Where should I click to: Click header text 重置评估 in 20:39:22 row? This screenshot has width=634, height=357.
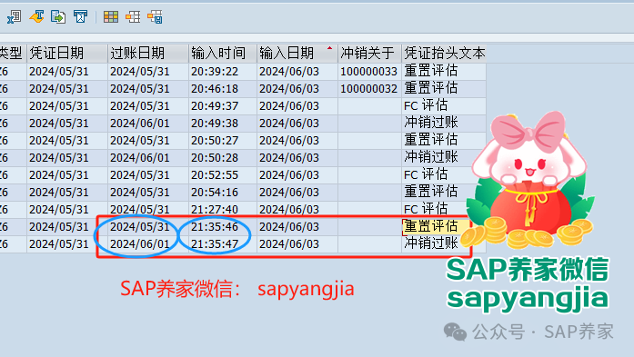[444, 72]
